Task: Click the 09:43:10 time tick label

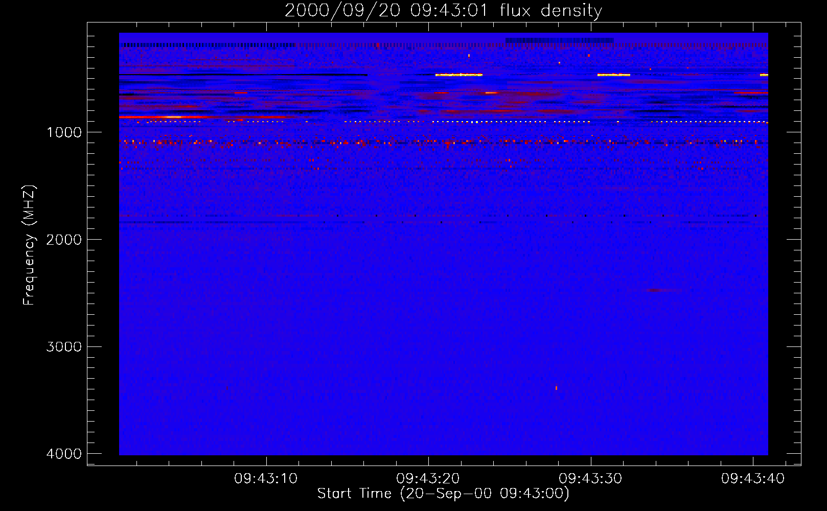Action: [266, 479]
